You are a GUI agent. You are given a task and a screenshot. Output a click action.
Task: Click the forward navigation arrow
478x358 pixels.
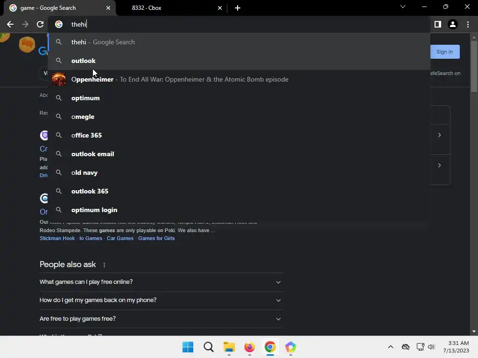[25, 24]
